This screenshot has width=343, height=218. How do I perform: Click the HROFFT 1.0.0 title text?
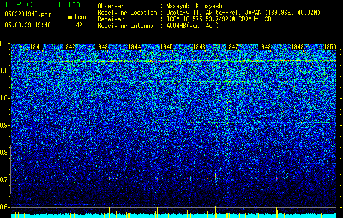(43, 4)
